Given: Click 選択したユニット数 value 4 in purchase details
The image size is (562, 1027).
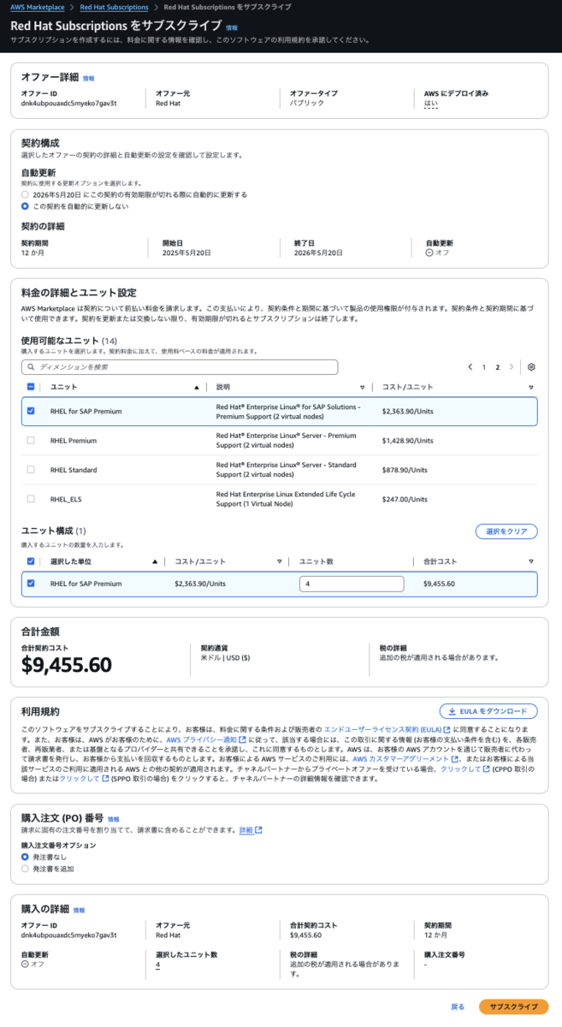Looking at the screenshot, I should (x=158, y=965).
